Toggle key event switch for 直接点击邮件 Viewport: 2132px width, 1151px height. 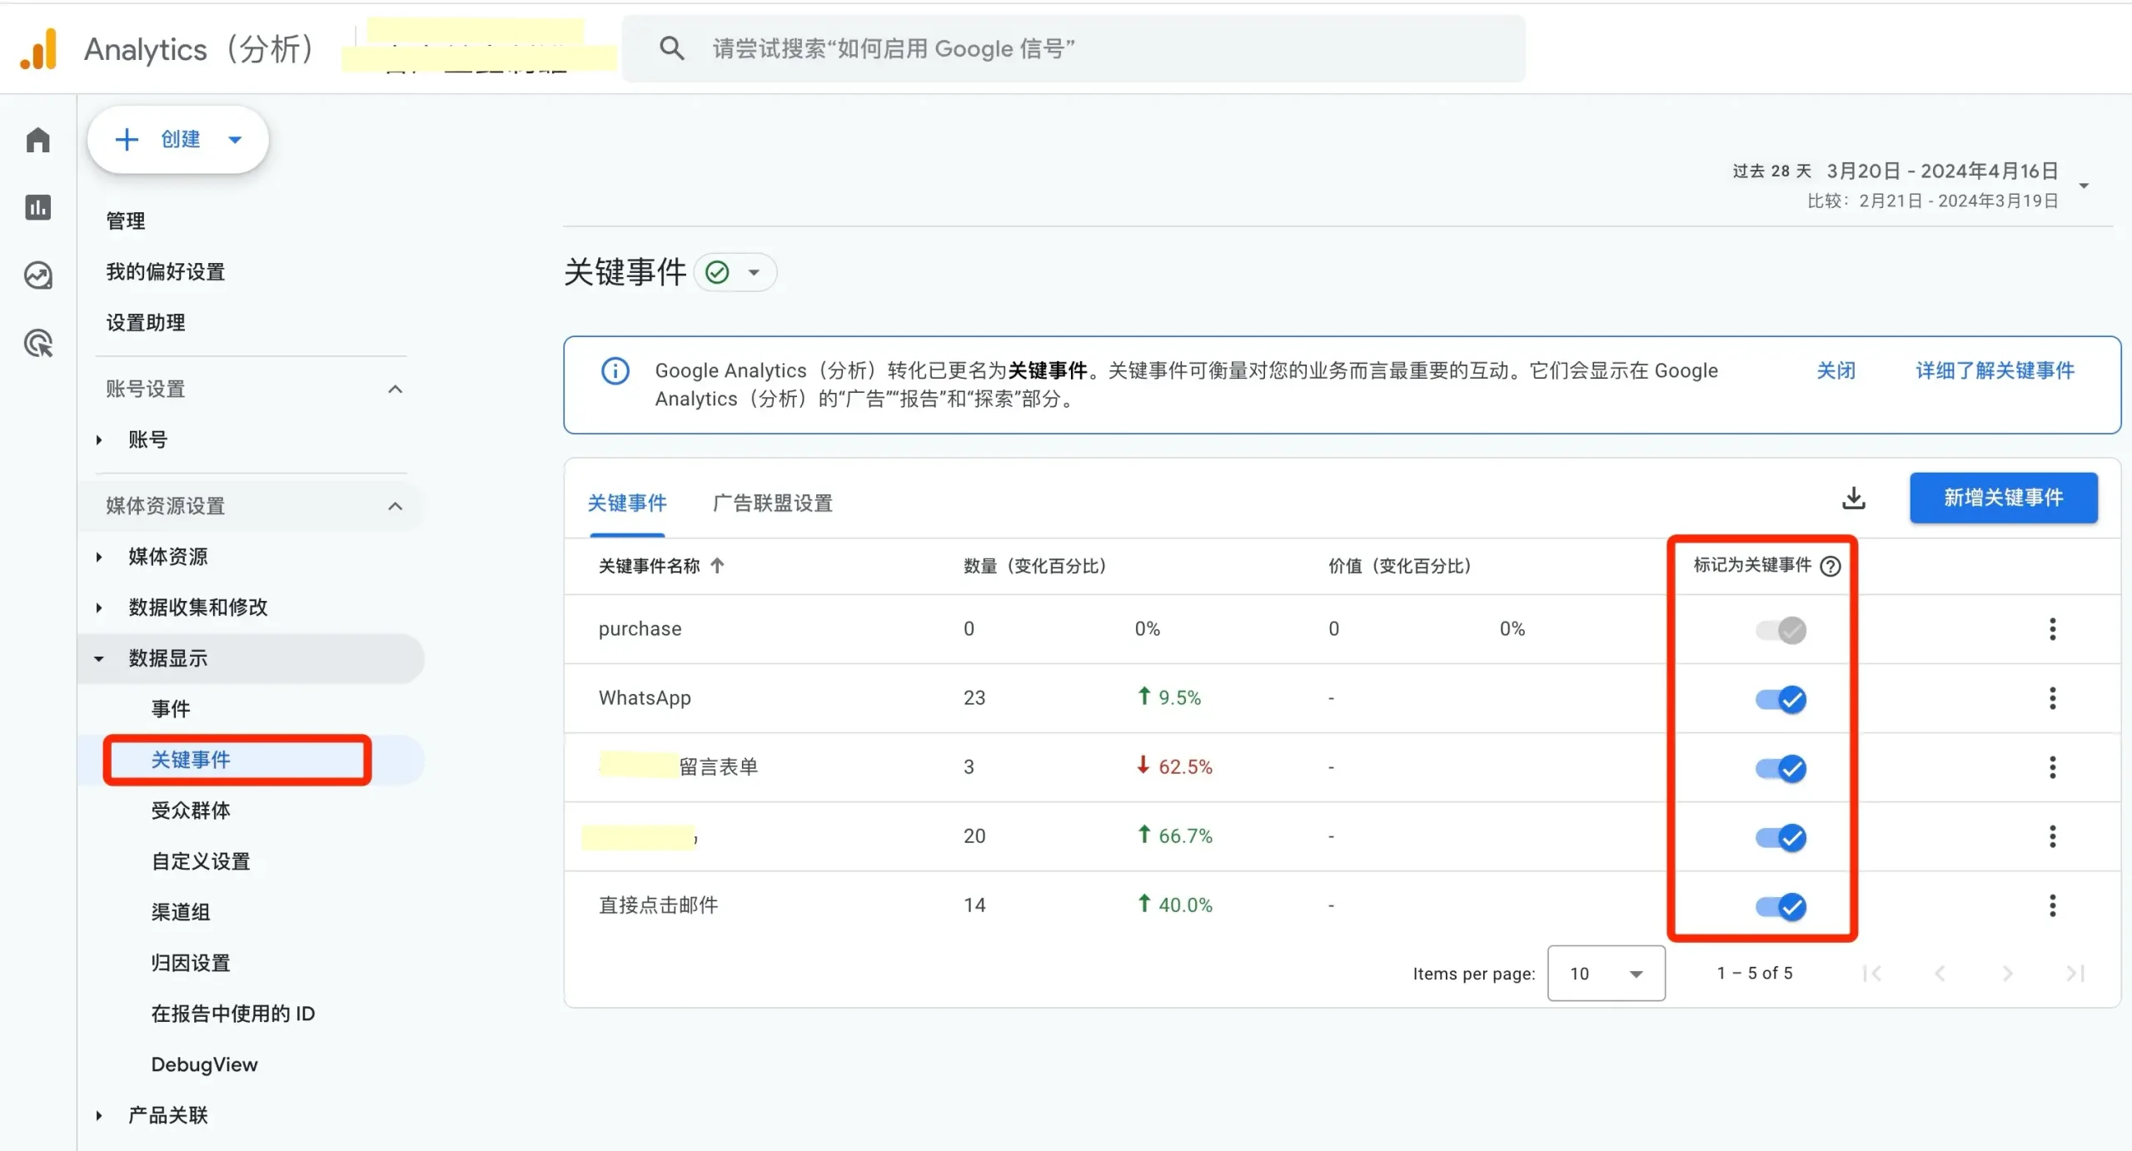click(1781, 907)
